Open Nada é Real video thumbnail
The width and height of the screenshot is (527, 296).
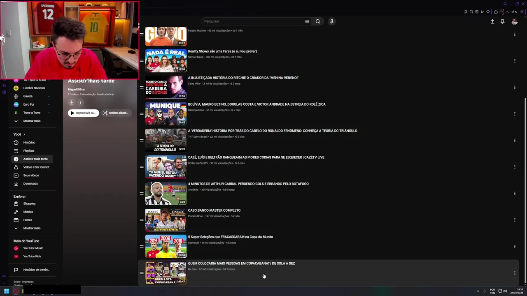tap(166, 61)
